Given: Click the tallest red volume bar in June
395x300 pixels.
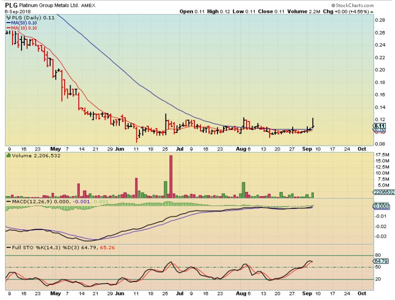Looking at the screenshot, I should 171,177.
